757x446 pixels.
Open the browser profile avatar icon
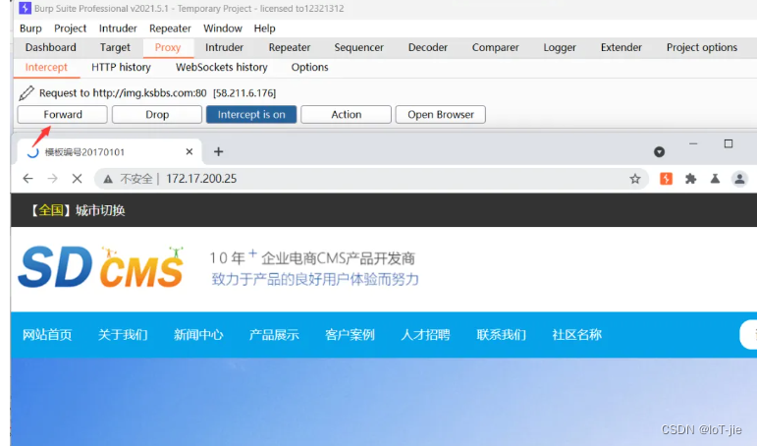(x=739, y=179)
